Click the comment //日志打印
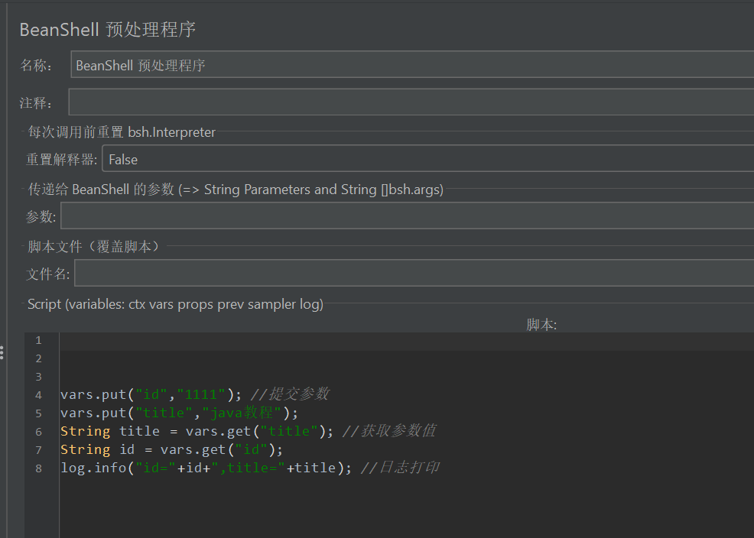 [400, 468]
